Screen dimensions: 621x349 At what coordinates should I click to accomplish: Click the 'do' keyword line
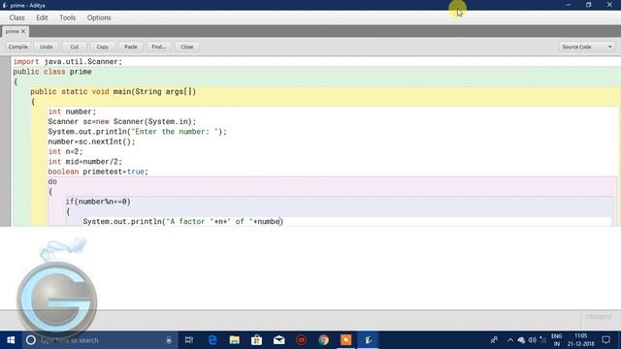[52, 181]
